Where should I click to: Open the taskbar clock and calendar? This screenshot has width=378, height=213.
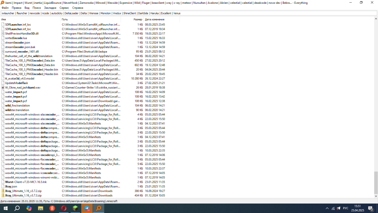[x=358, y=208]
